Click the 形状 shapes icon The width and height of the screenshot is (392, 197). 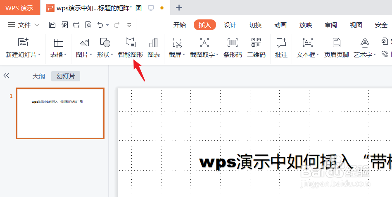[x=105, y=43]
